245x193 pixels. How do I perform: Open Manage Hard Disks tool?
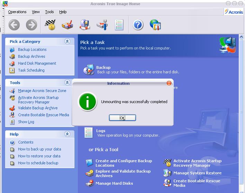pyautogui.click(x=114, y=183)
